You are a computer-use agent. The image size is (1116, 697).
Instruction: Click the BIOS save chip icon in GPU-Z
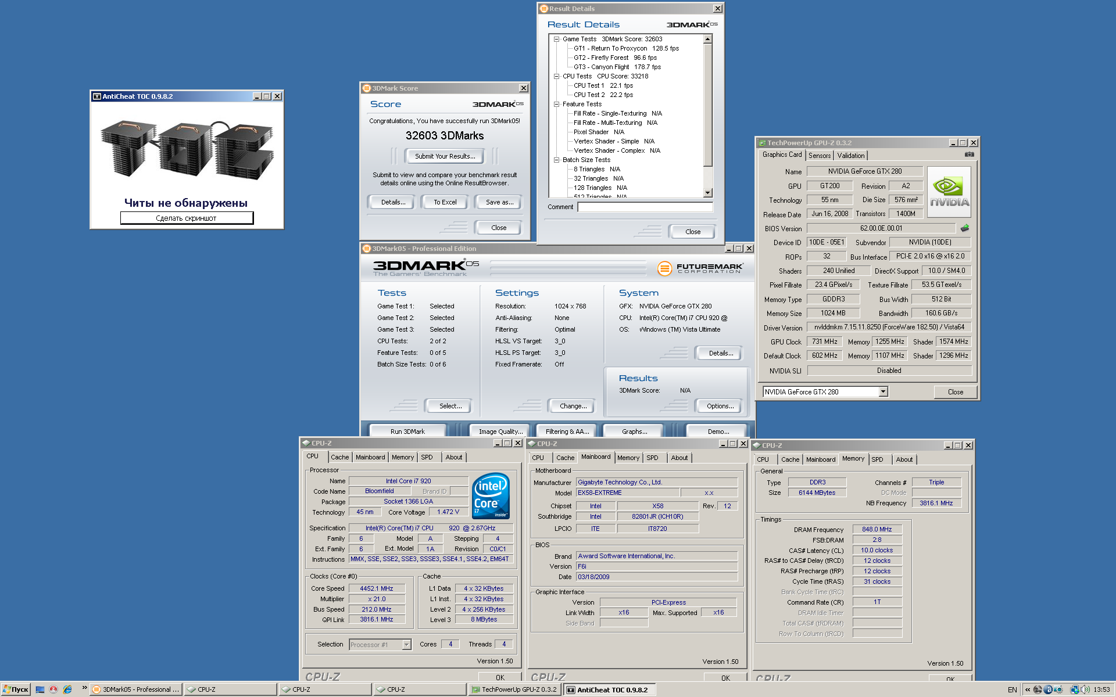pos(965,228)
